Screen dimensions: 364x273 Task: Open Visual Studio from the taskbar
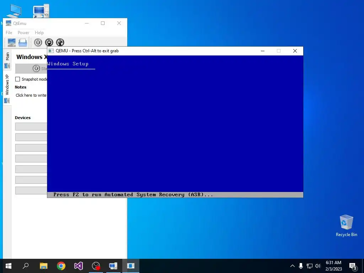pos(79,266)
